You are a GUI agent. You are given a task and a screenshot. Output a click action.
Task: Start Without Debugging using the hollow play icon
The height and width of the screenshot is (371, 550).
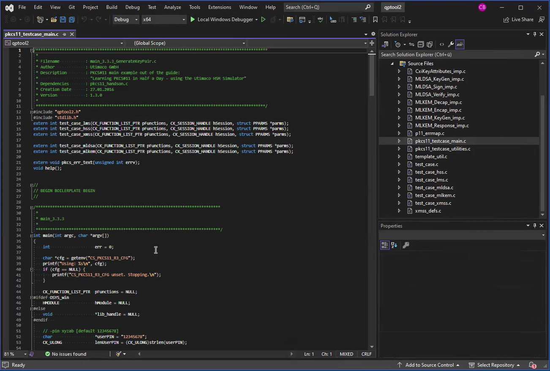(263, 19)
